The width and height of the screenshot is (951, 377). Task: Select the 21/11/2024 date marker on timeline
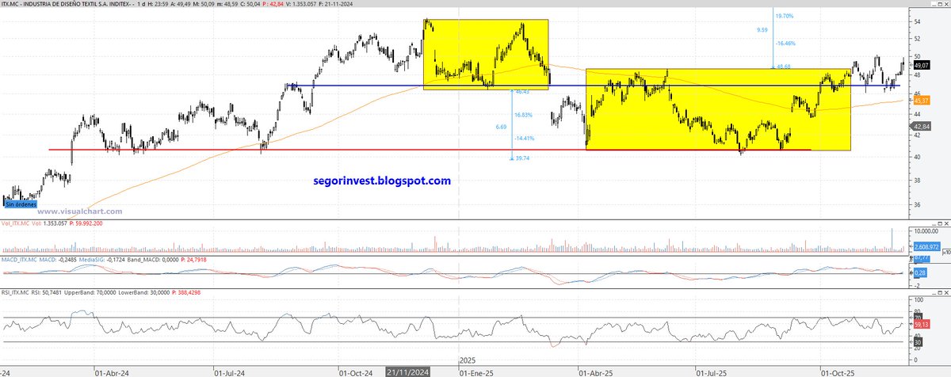point(407,371)
